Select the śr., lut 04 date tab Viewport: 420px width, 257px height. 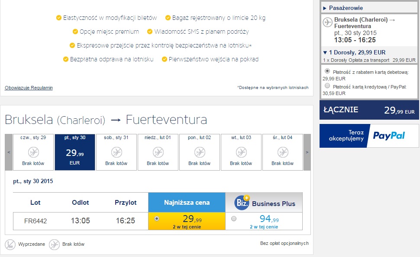[x=283, y=152]
